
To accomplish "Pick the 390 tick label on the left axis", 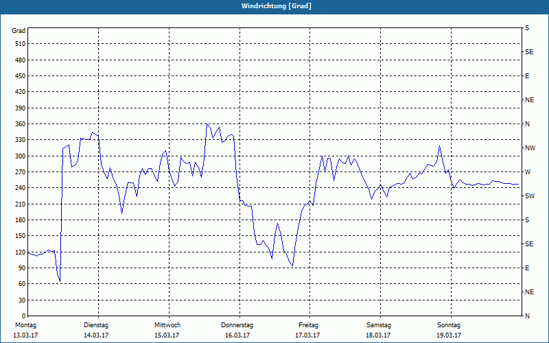I will tap(21, 108).
